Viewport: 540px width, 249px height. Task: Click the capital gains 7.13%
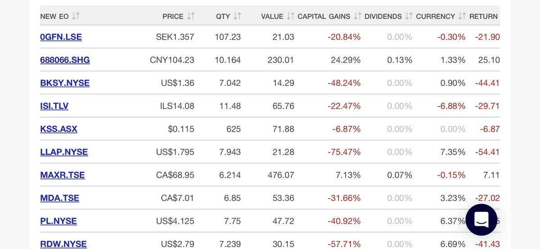[348, 175]
